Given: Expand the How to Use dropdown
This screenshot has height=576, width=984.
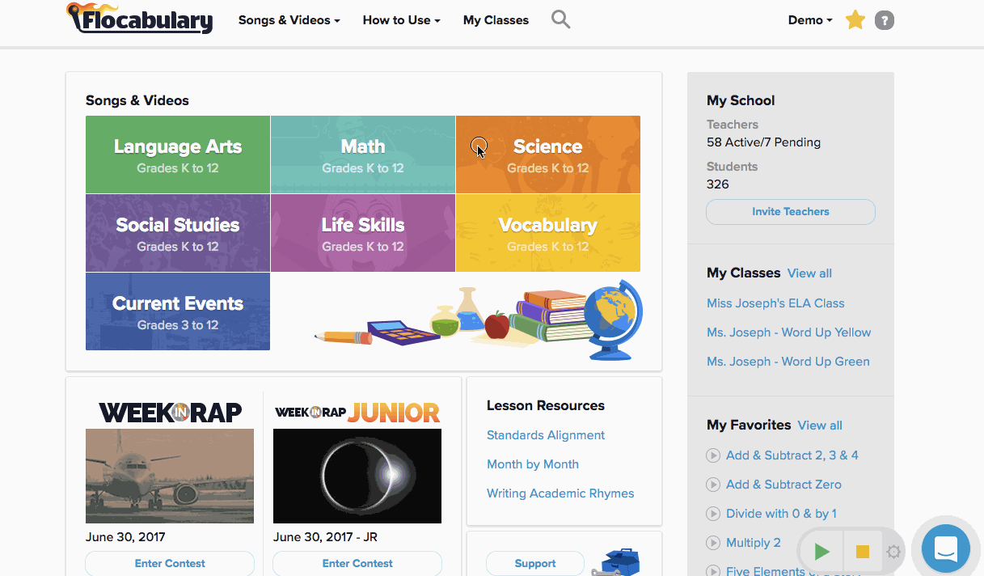Looking at the screenshot, I should pos(401,20).
